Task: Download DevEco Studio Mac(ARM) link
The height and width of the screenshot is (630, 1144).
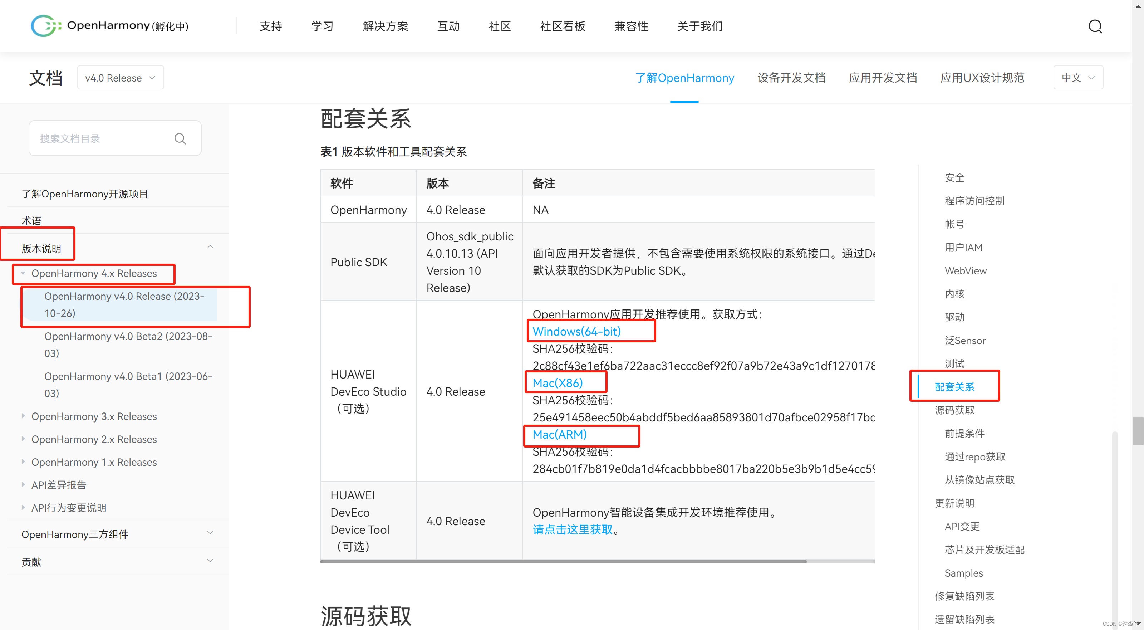Action: click(x=560, y=435)
